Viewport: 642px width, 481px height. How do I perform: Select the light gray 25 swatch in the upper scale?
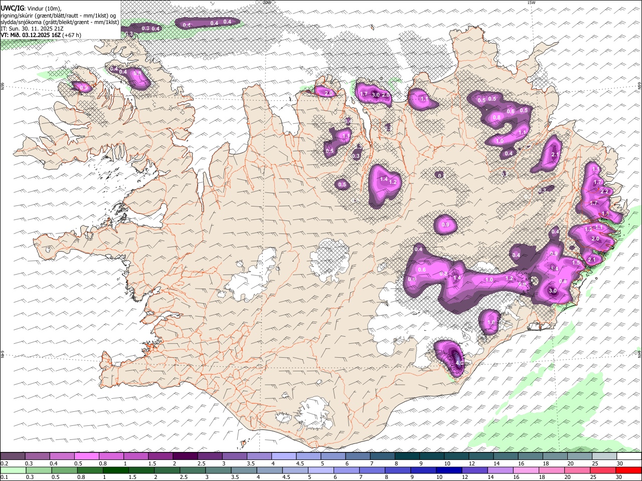pyautogui.click(x=604, y=456)
